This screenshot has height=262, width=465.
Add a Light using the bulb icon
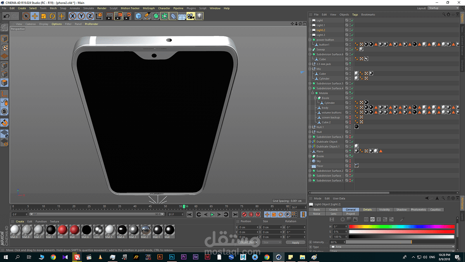[x=200, y=16]
